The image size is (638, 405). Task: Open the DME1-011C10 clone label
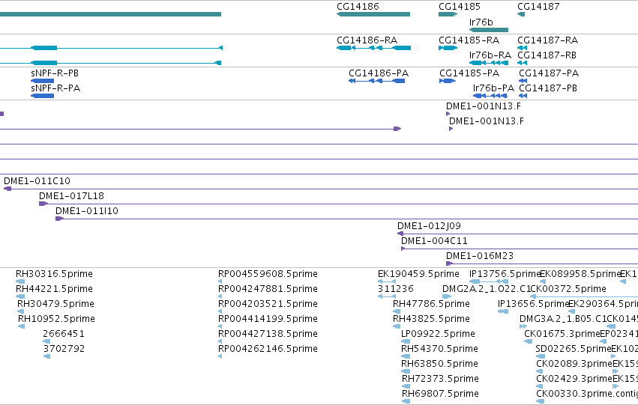(37, 180)
